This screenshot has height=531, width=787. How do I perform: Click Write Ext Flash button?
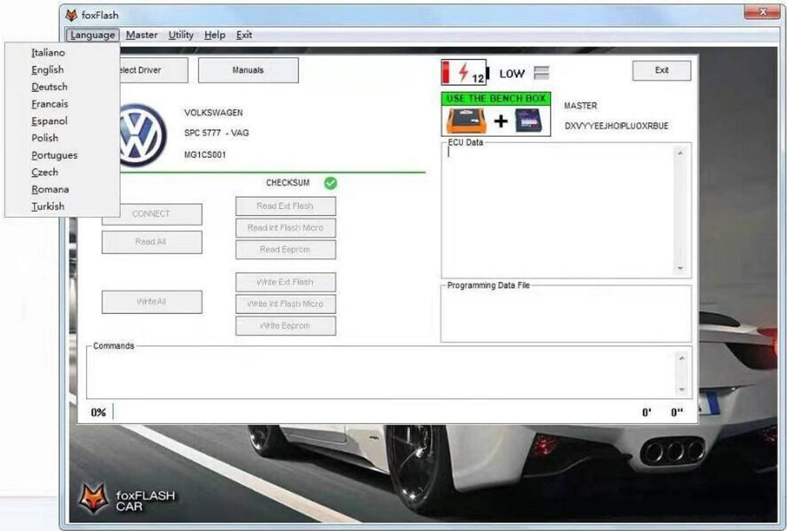click(286, 282)
